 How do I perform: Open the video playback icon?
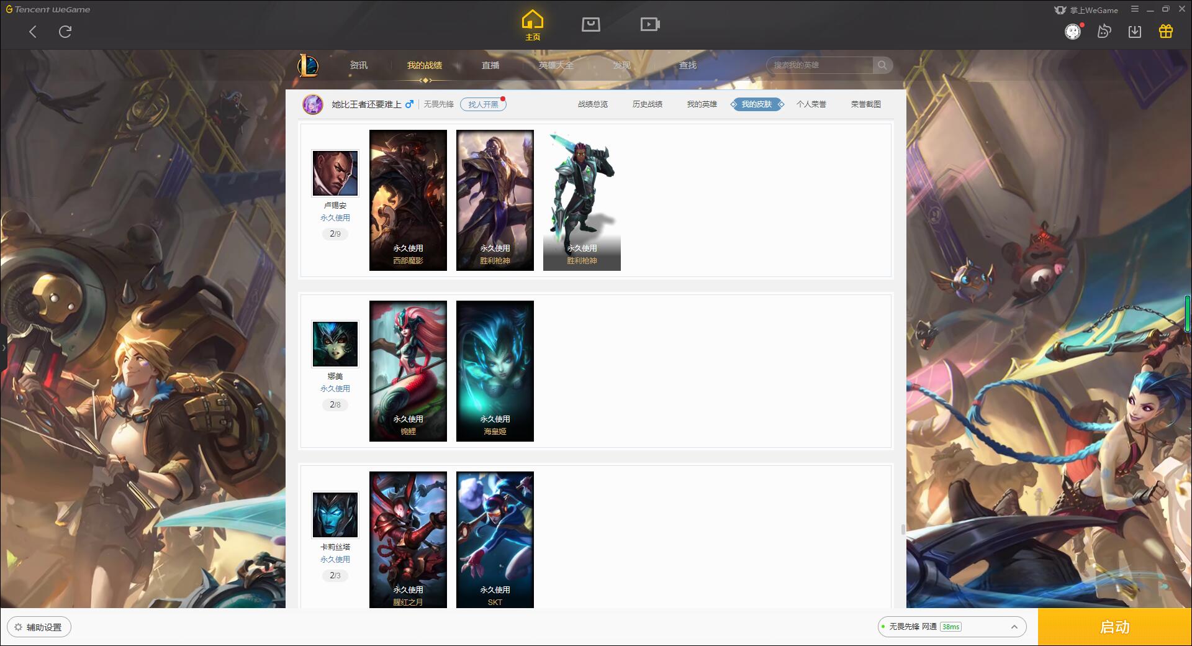(x=650, y=24)
